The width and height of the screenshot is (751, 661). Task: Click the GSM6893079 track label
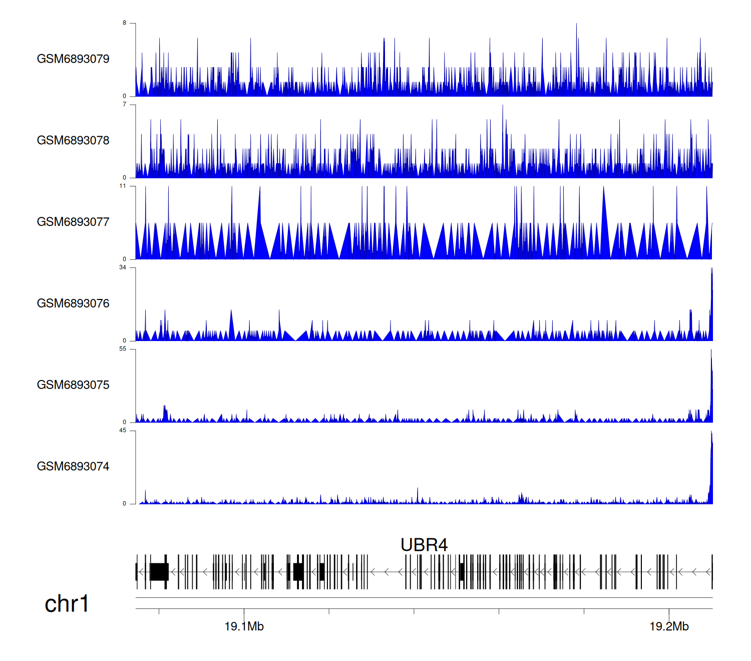tap(73, 59)
